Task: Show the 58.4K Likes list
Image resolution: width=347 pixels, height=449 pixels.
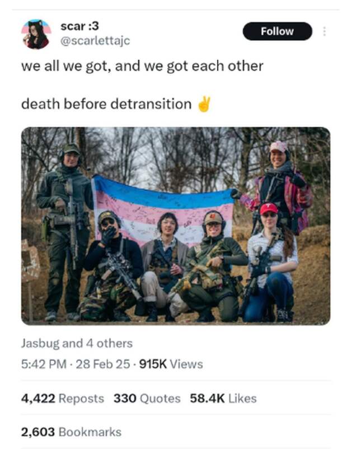Action: pyautogui.click(x=223, y=398)
